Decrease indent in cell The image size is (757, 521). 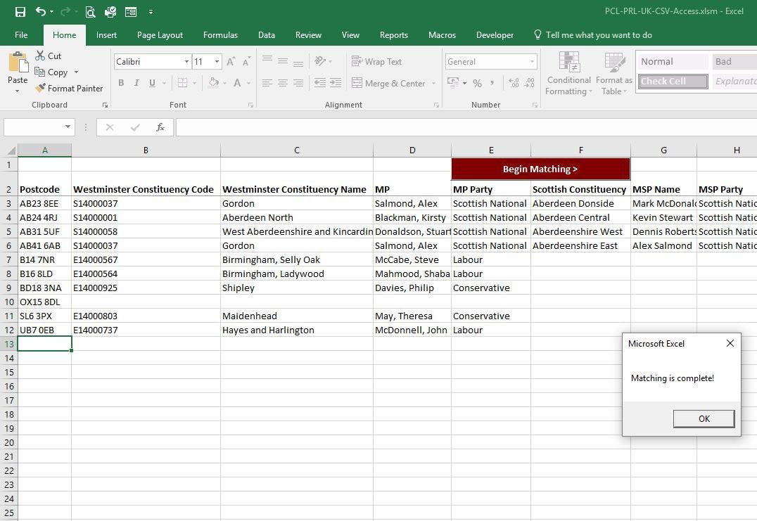[x=319, y=83]
